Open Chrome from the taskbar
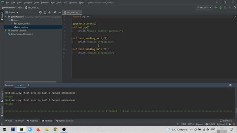 click(x=55, y=130)
